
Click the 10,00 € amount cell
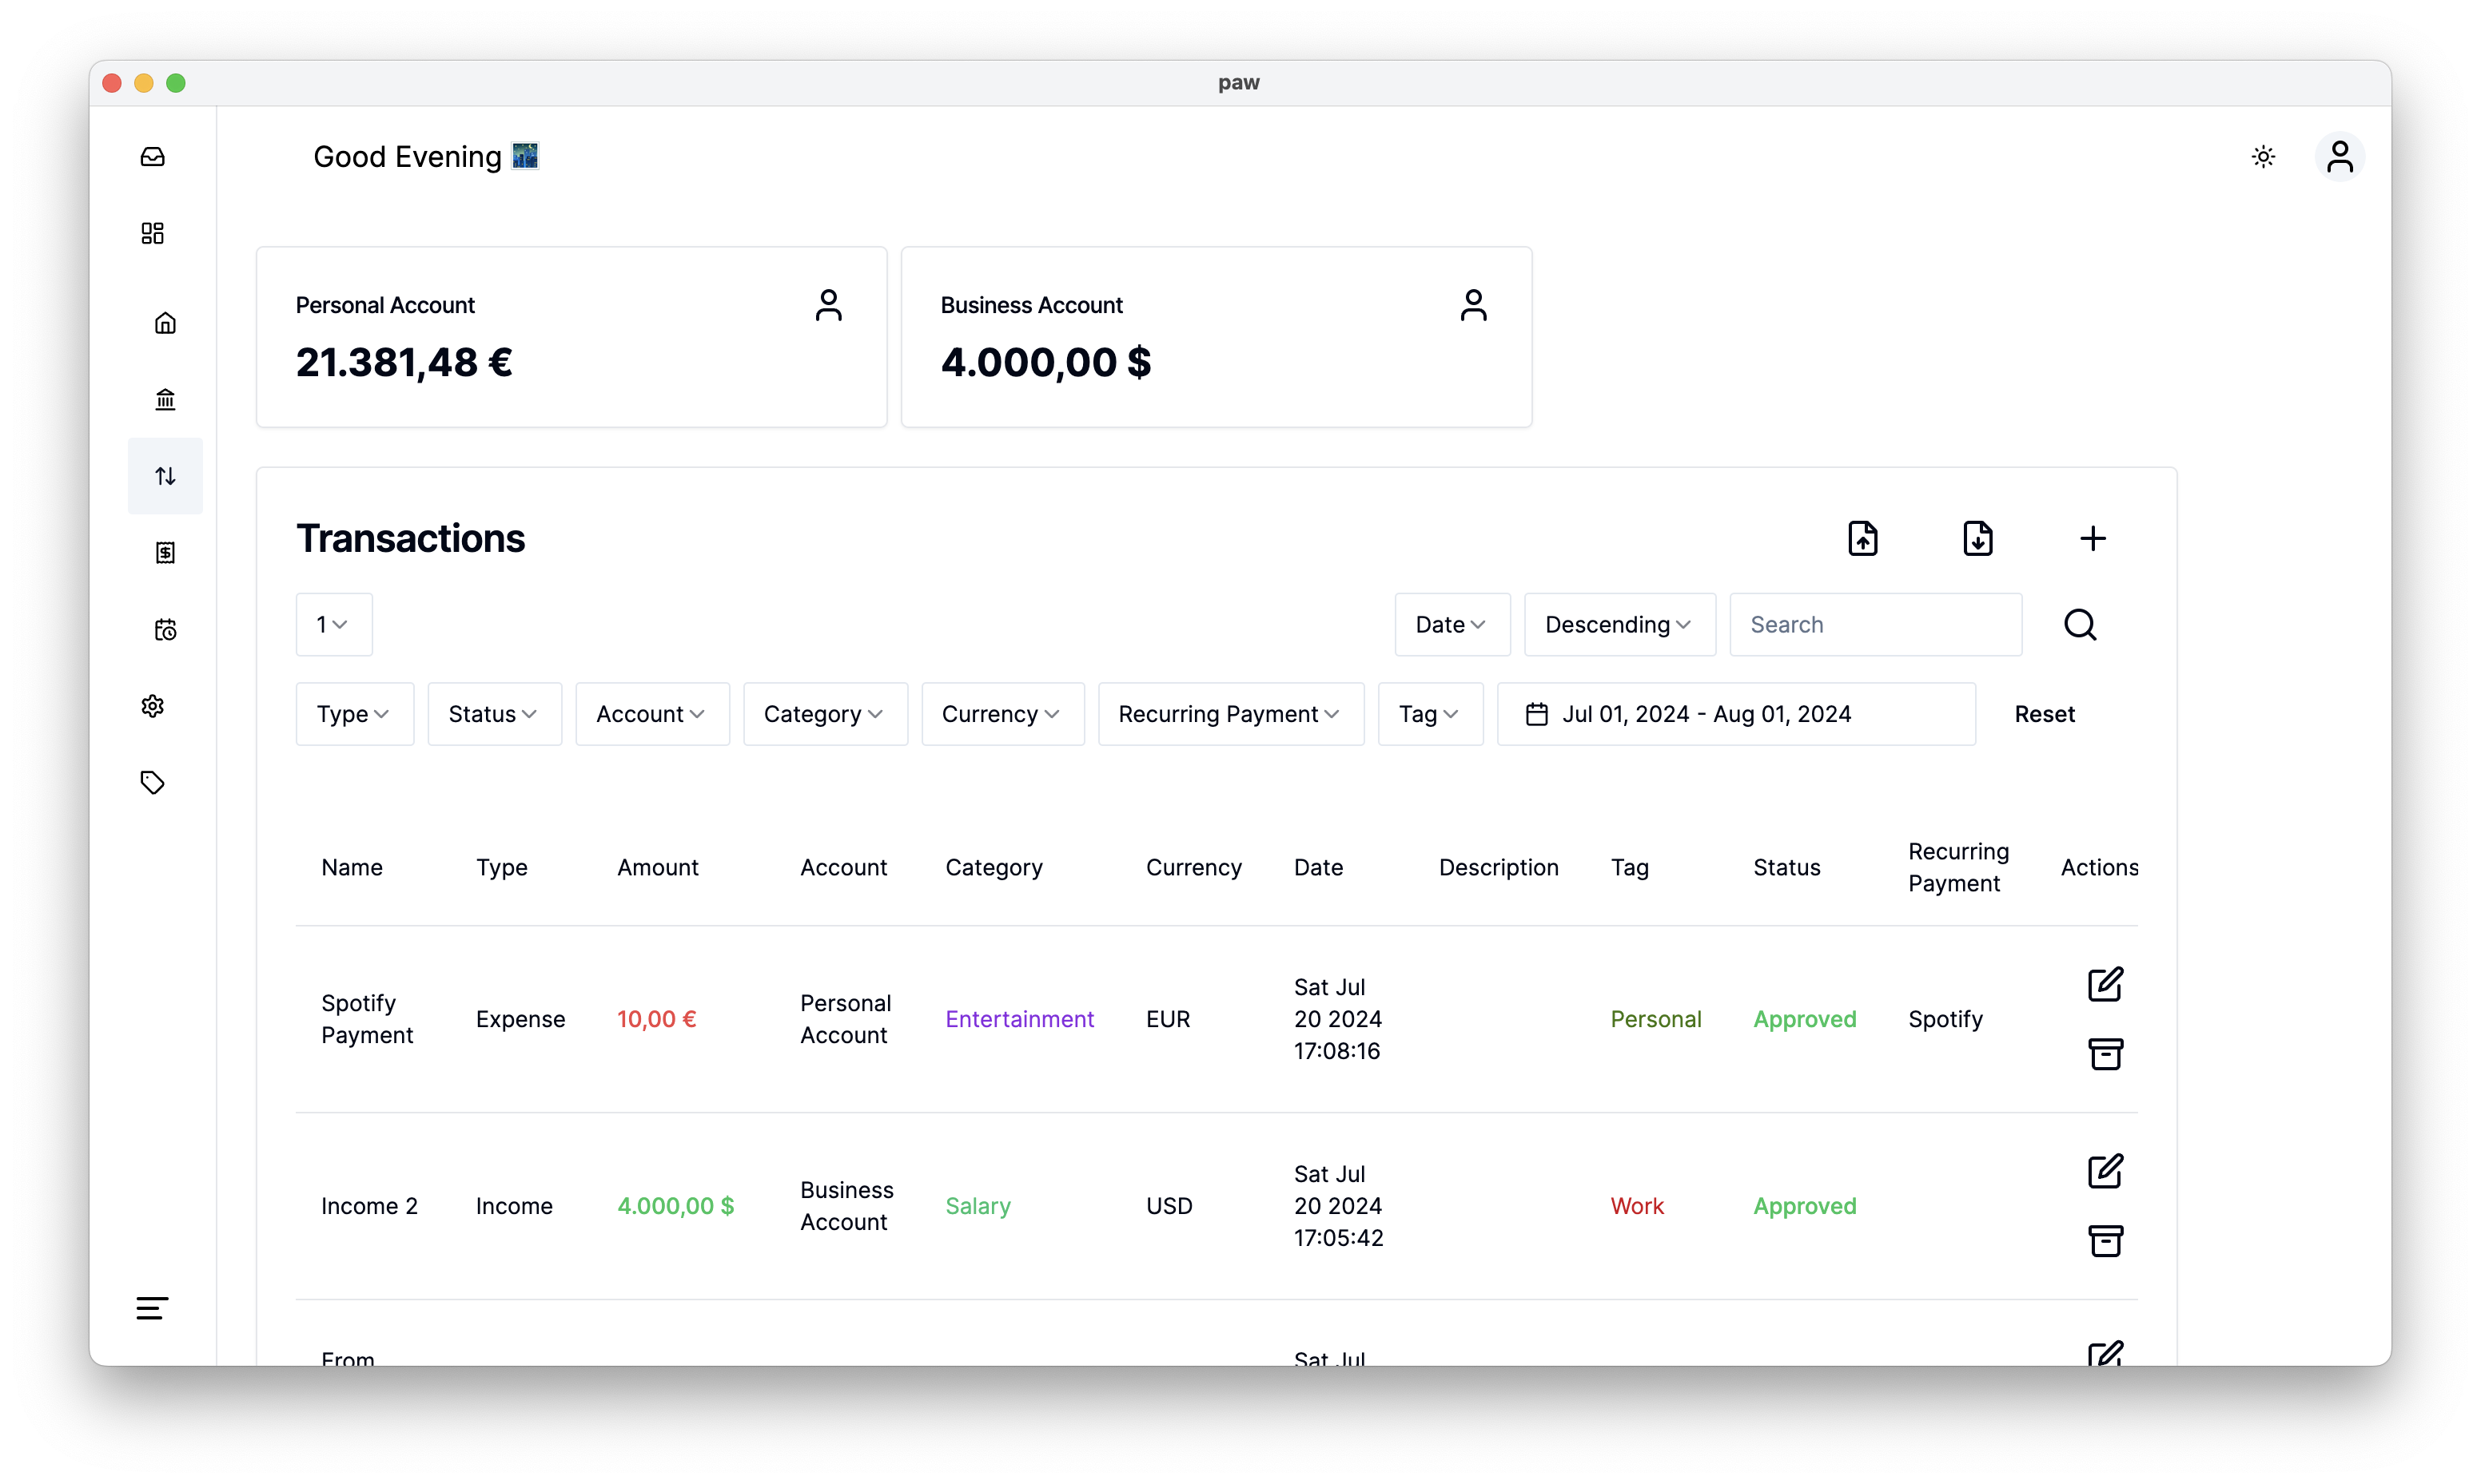[656, 1019]
